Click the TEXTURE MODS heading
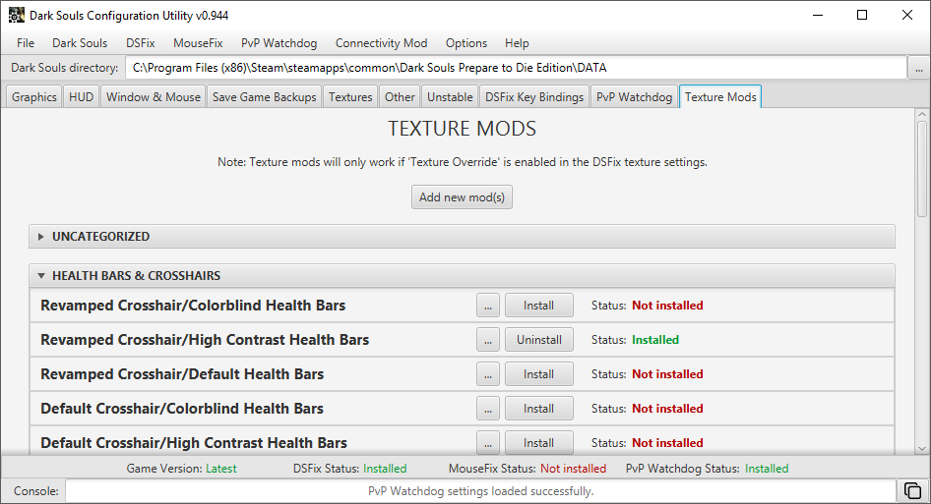This screenshot has height=504, width=931. tap(462, 129)
